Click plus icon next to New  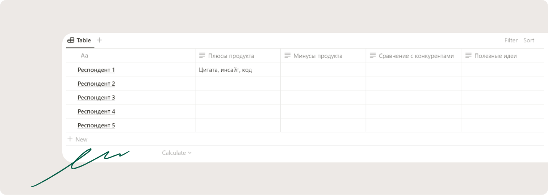pyautogui.click(x=70, y=139)
